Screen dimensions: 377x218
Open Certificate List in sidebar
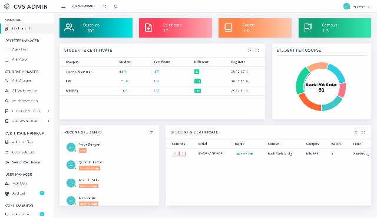point(23,152)
